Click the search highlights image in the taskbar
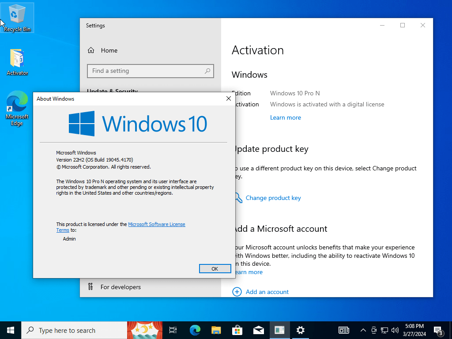The width and height of the screenshot is (452, 339). (145, 330)
